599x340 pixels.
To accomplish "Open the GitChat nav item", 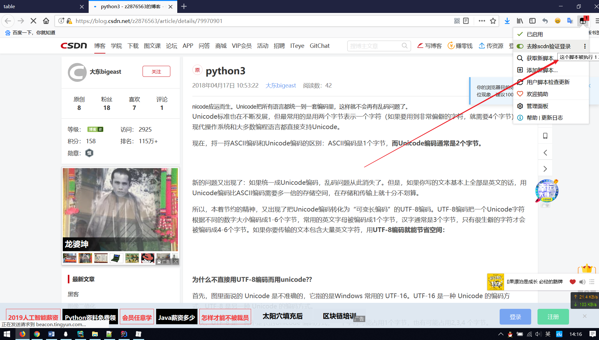I will (320, 46).
